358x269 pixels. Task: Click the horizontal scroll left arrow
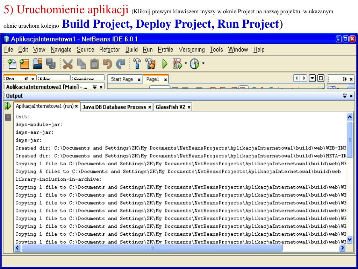point(17,248)
